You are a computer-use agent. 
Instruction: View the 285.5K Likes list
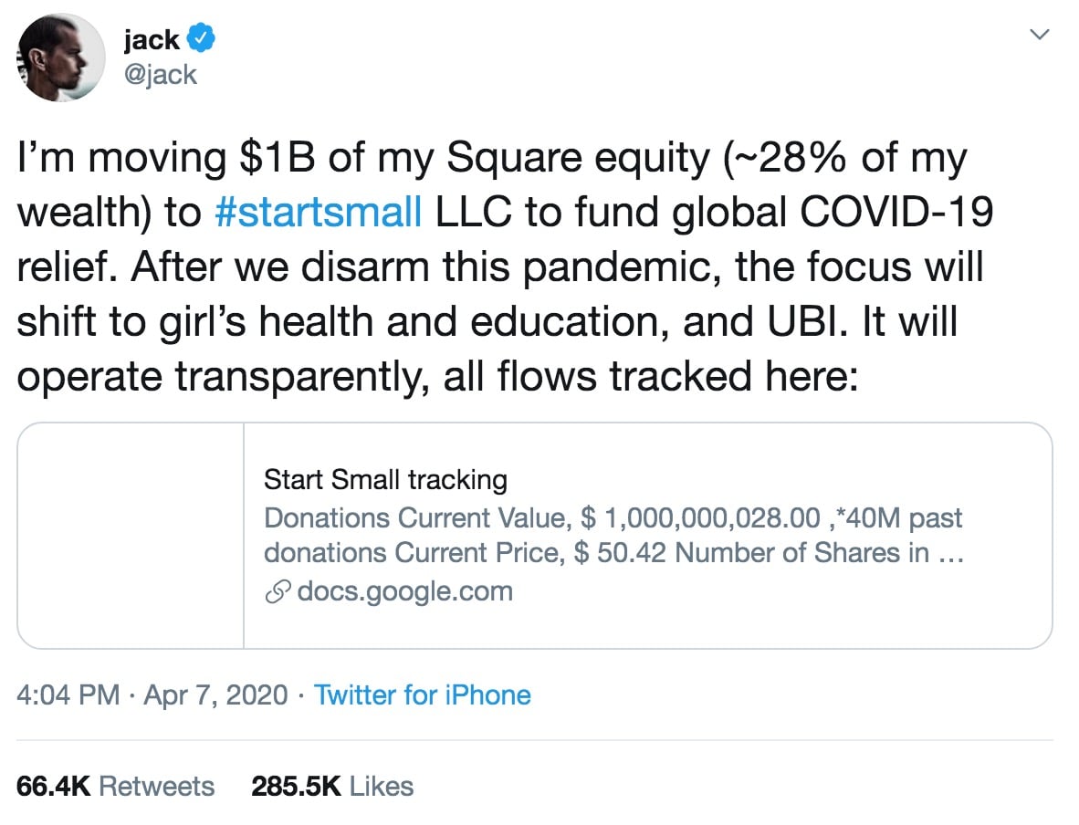(332, 787)
